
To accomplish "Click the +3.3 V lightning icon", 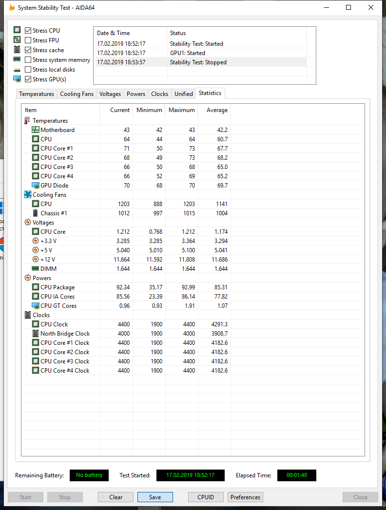I will point(36,241).
